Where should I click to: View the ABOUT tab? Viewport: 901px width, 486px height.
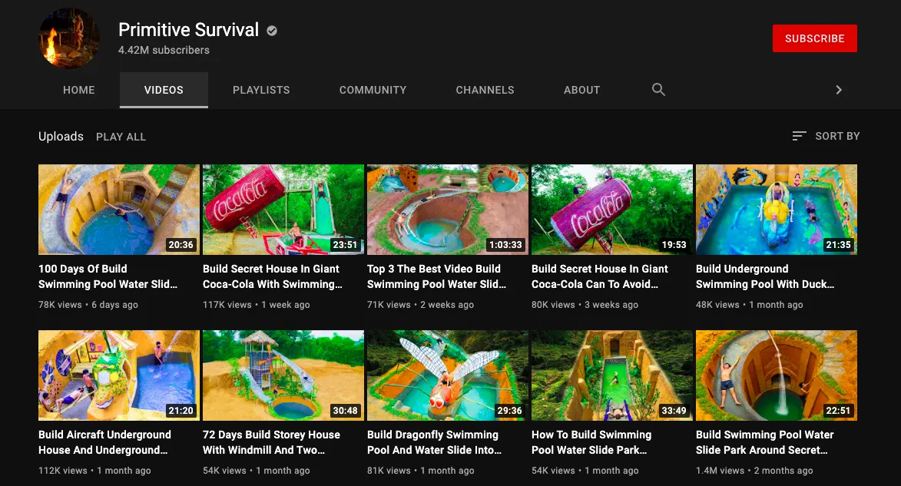pyautogui.click(x=581, y=90)
